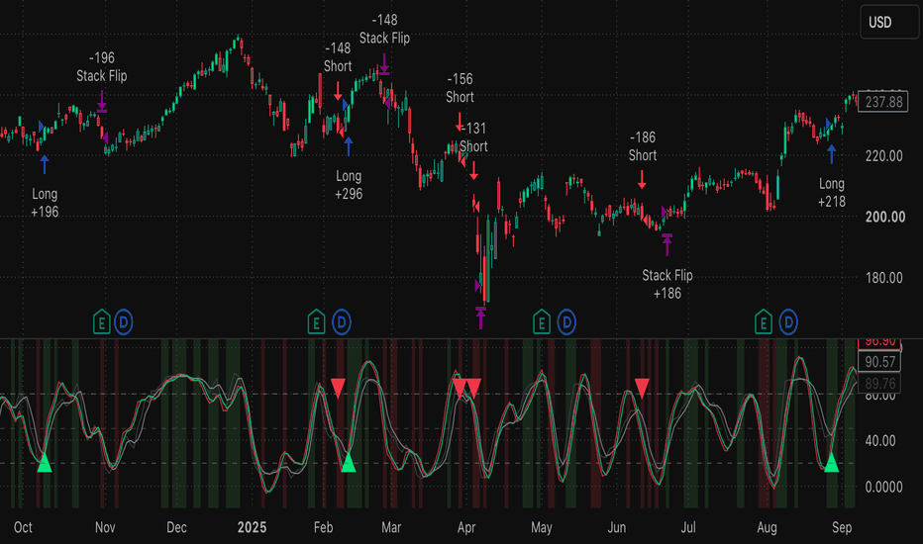Viewport: 923px width, 544px height.
Task: Click the Long +296 trade label
Action: coord(349,185)
